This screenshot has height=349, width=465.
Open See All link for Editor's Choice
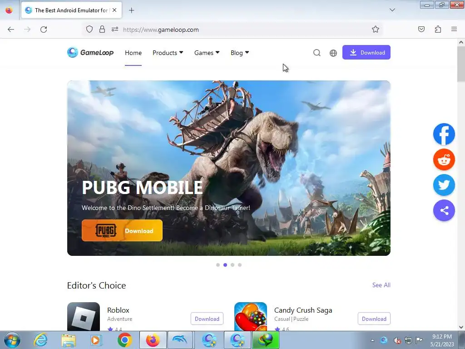(x=381, y=285)
